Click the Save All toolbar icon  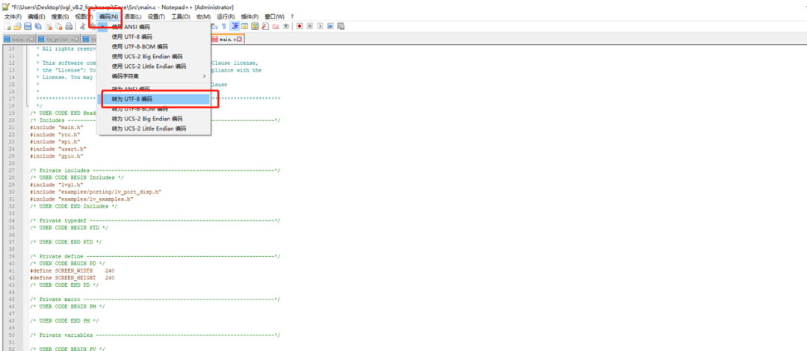37,26
